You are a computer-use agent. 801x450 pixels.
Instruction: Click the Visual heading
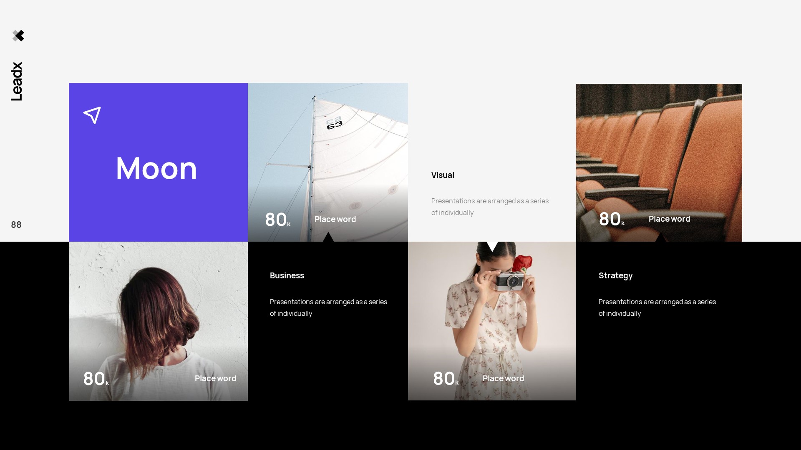point(443,175)
